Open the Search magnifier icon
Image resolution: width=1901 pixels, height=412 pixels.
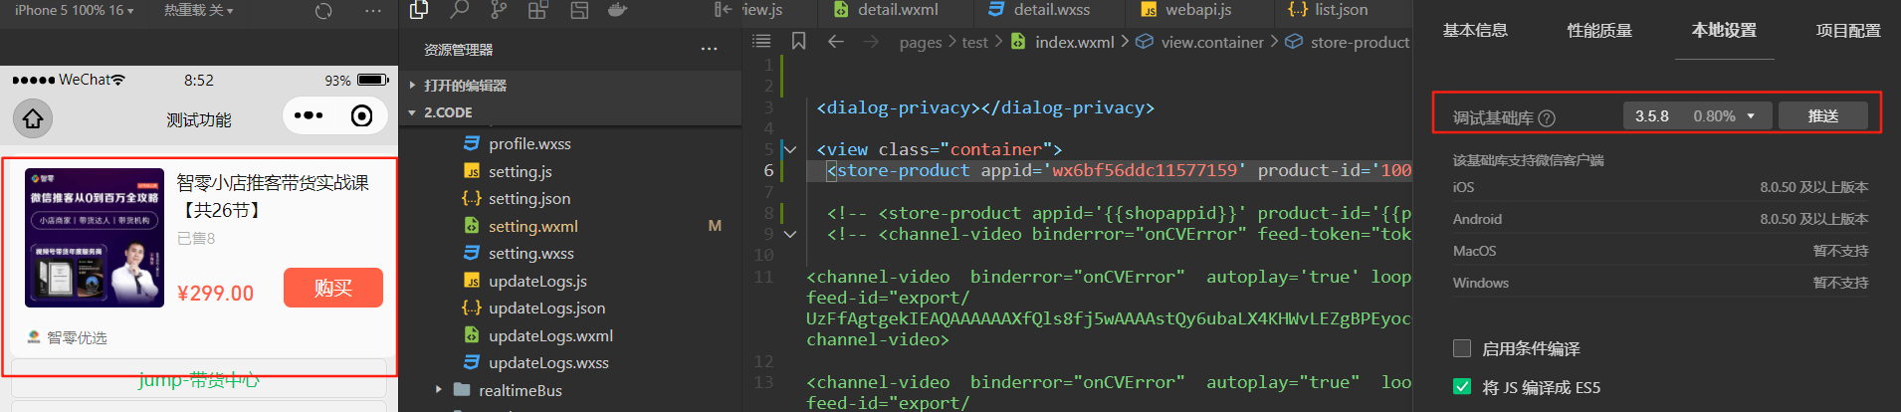coord(459,10)
